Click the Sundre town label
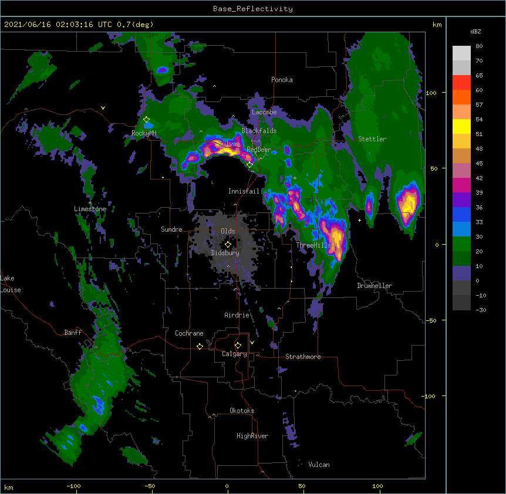 click(x=171, y=229)
